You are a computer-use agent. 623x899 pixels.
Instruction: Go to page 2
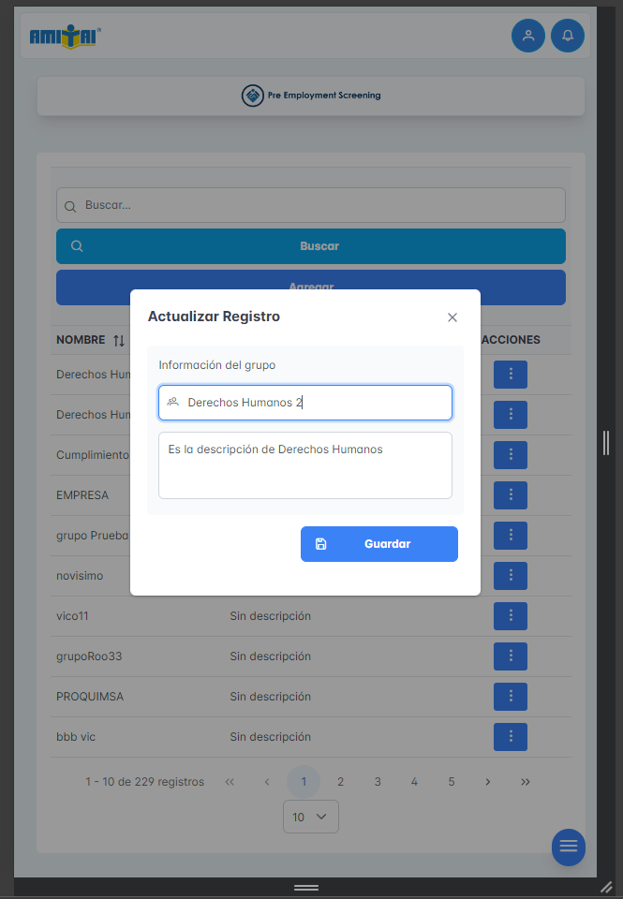[340, 782]
